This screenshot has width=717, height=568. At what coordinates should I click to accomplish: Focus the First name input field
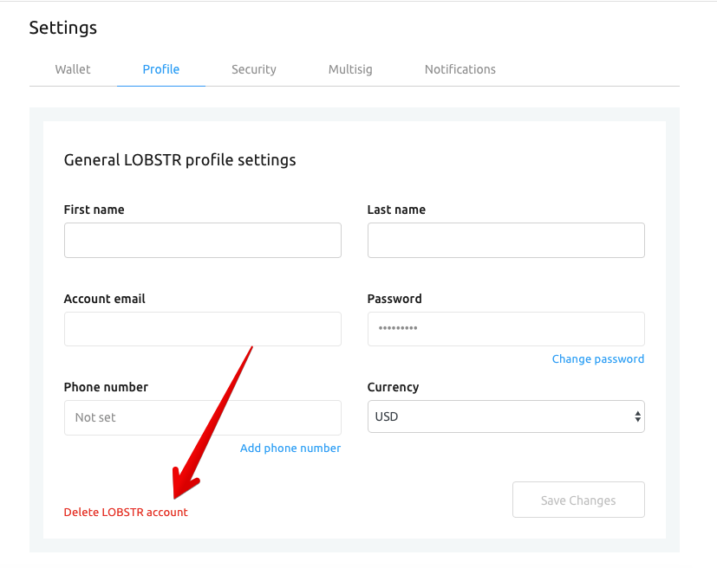pos(203,240)
